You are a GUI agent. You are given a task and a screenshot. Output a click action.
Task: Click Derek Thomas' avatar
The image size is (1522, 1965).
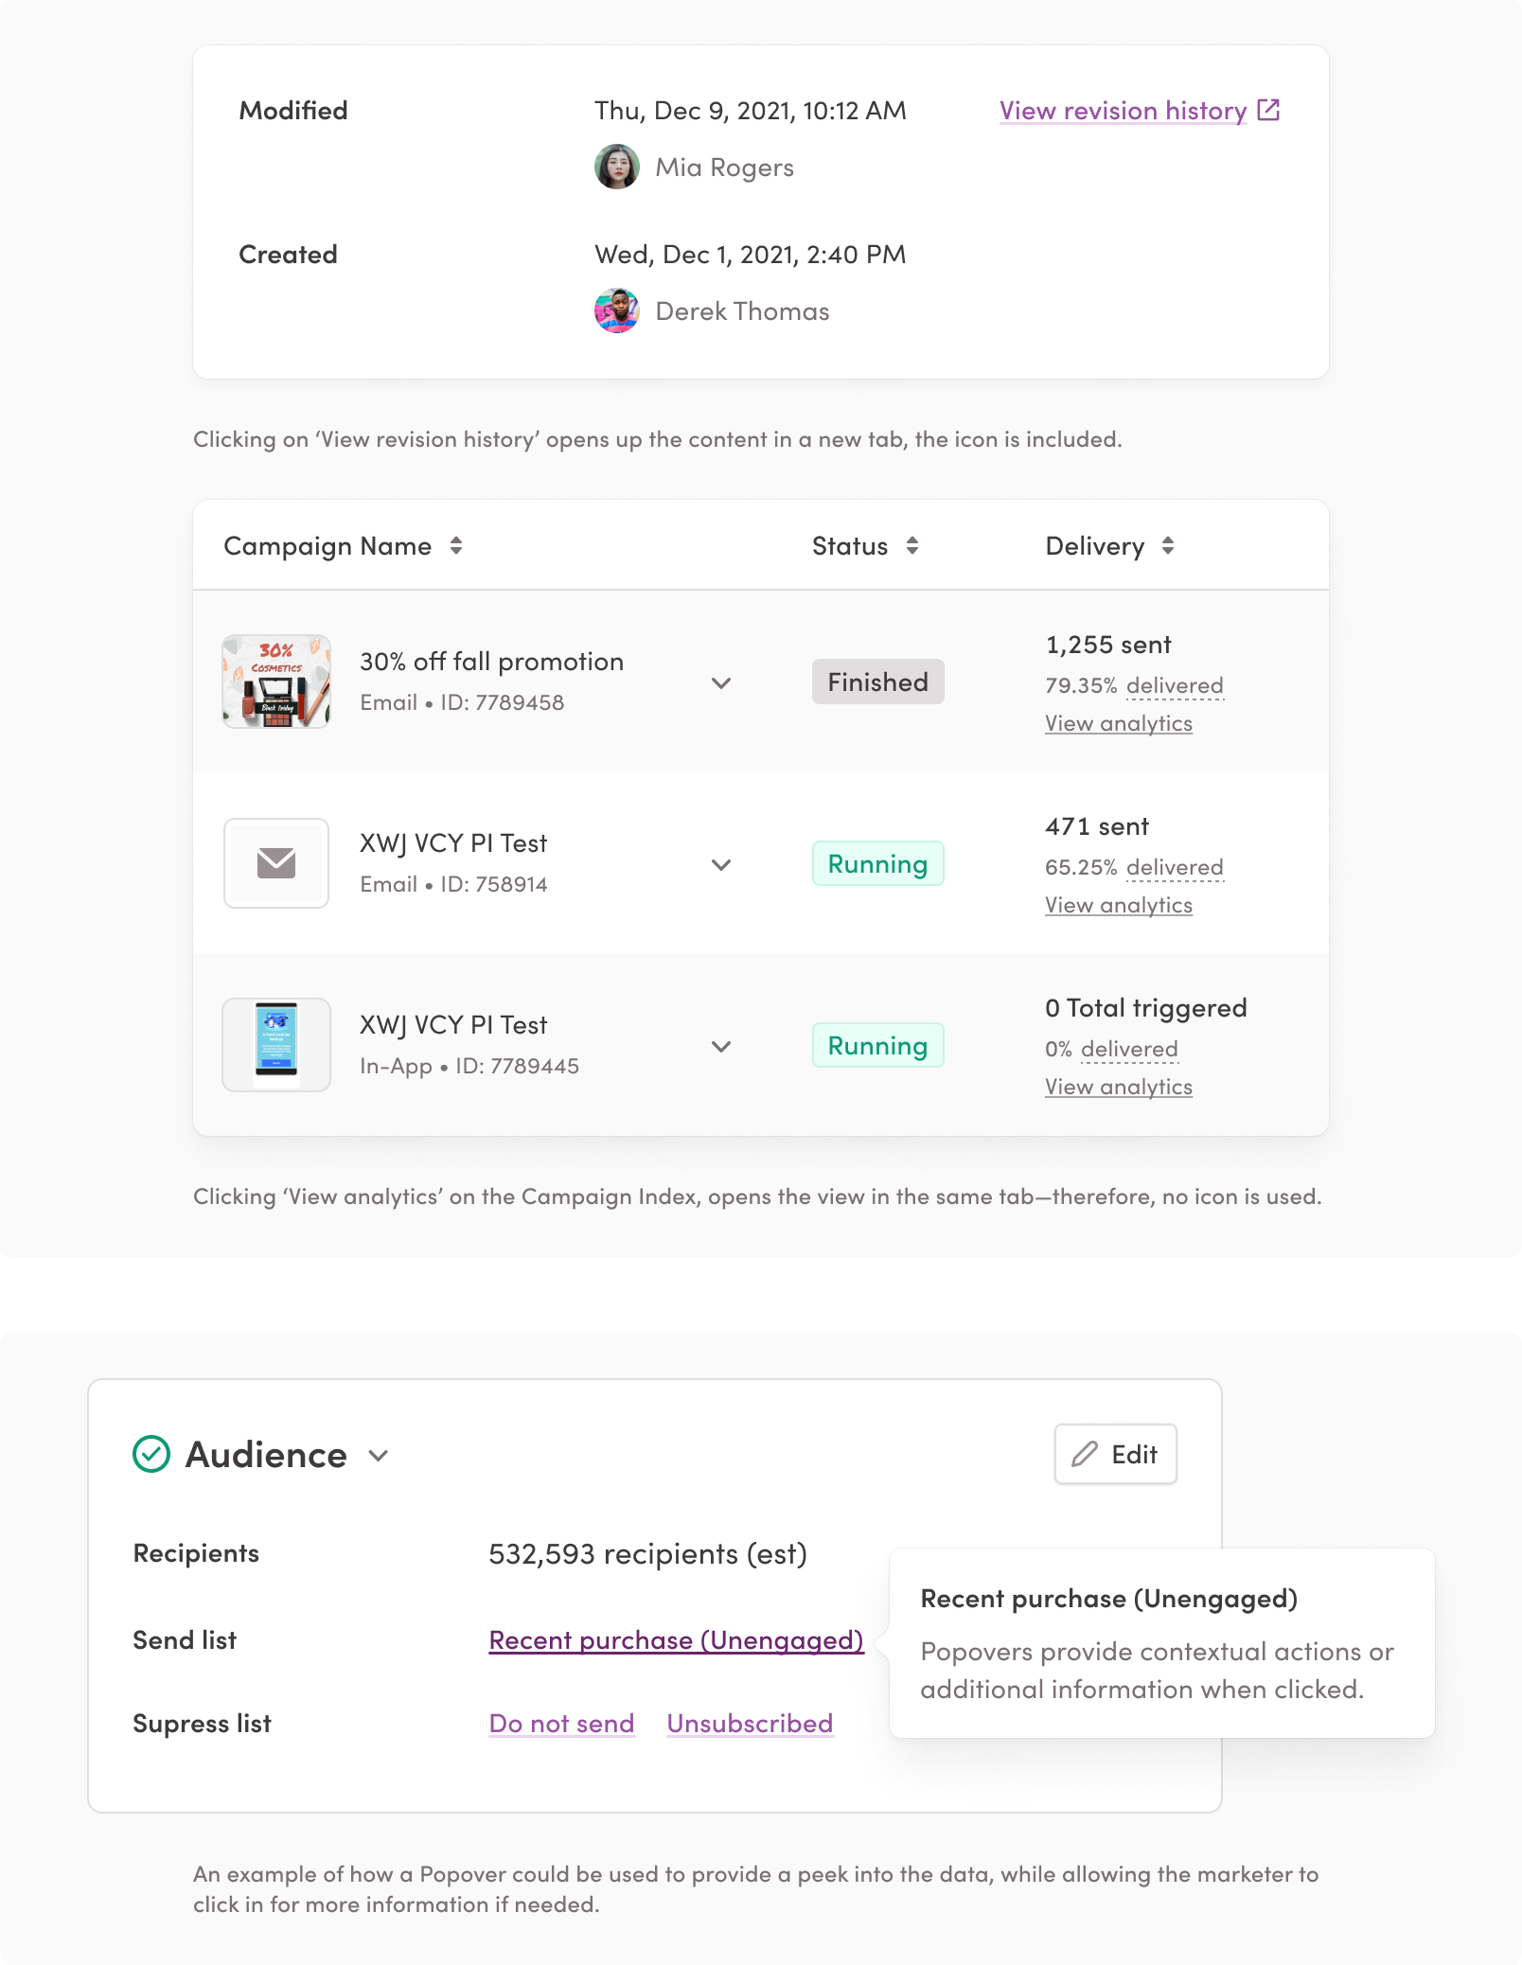pos(617,310)
